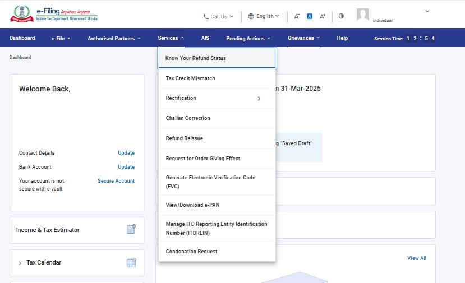465x283 pixels.
Task: Click the globe icon beside English
Action: tap(251, 16)
